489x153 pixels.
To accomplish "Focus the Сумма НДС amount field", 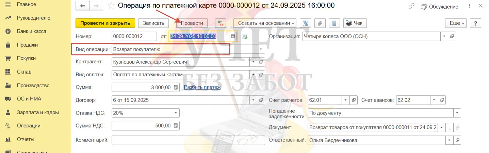I will 142,126.
